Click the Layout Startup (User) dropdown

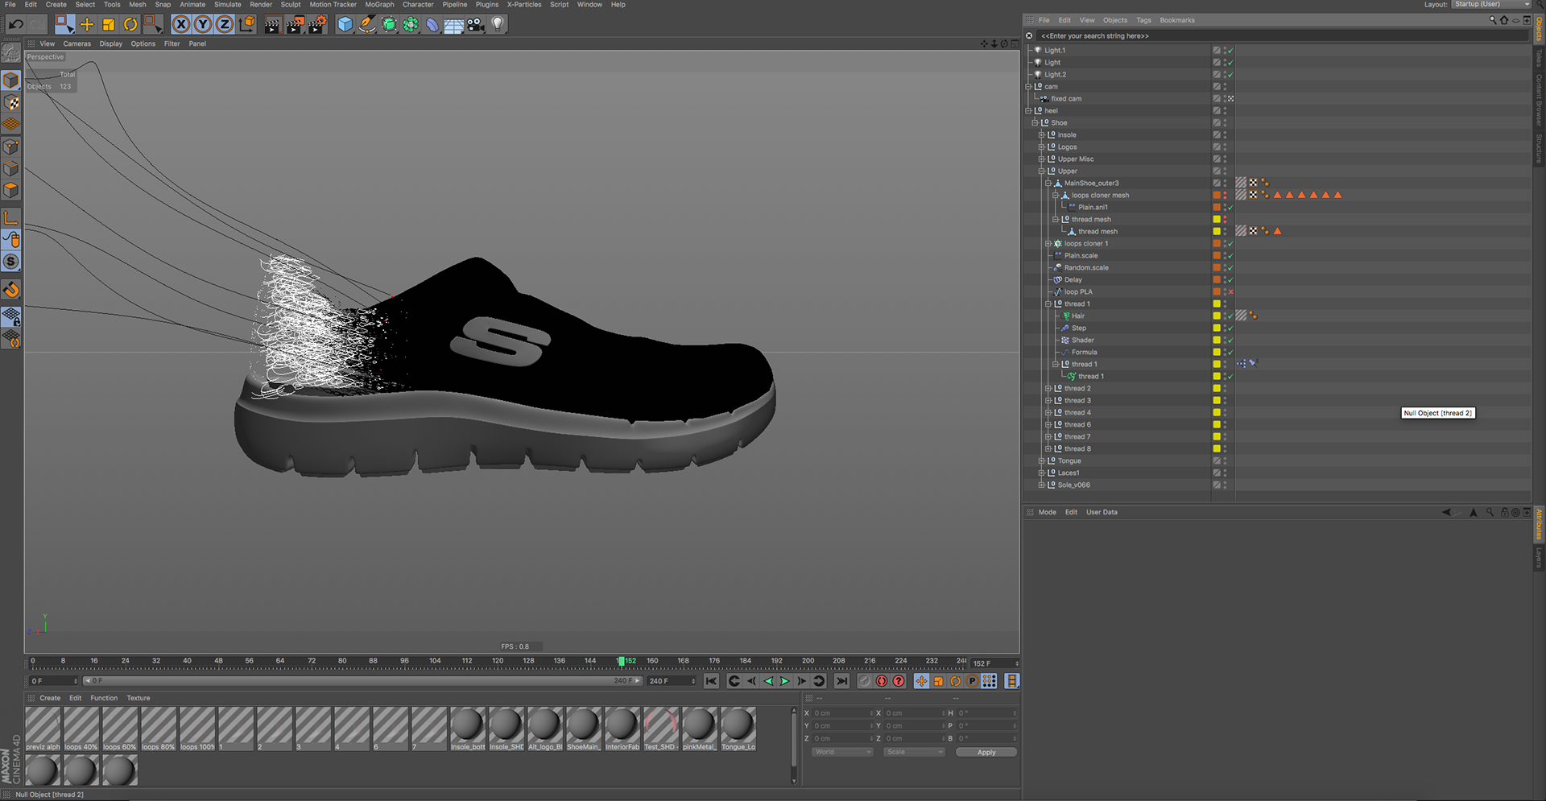pyautogui.click(x=1490, y=4)
